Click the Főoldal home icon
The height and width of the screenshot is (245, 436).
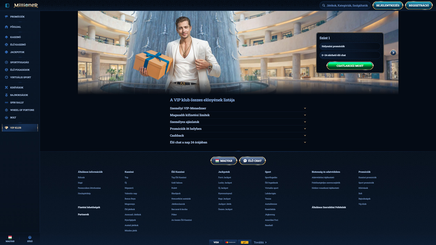(x=7, y=27)
